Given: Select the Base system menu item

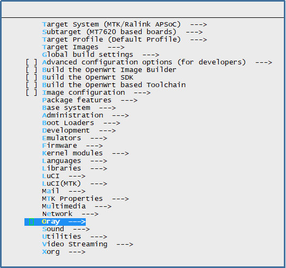Looking at the screenshot, I should (79, 108).
